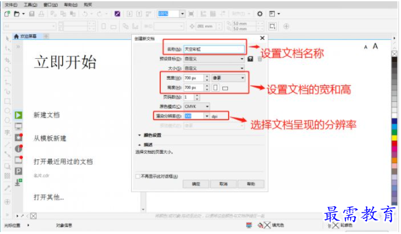This screenshot has height=234, width=401.
Task: Click the 从模板新建 new from template link
Action: point(50,139)
